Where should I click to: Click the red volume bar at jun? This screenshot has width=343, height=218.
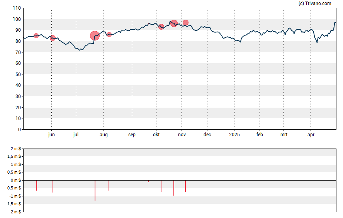[x=53, y=186]
